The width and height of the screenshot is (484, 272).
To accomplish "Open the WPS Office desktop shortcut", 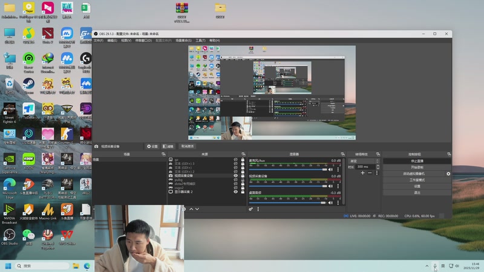I will (x=67, y=237).
